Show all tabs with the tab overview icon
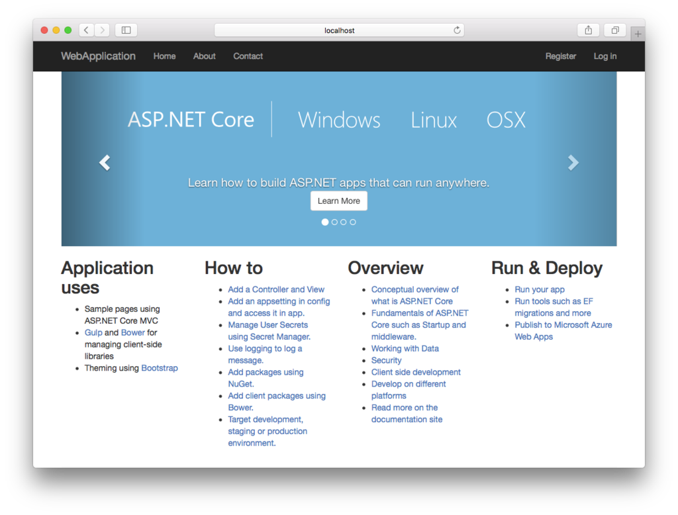 (x=615, y=30)
